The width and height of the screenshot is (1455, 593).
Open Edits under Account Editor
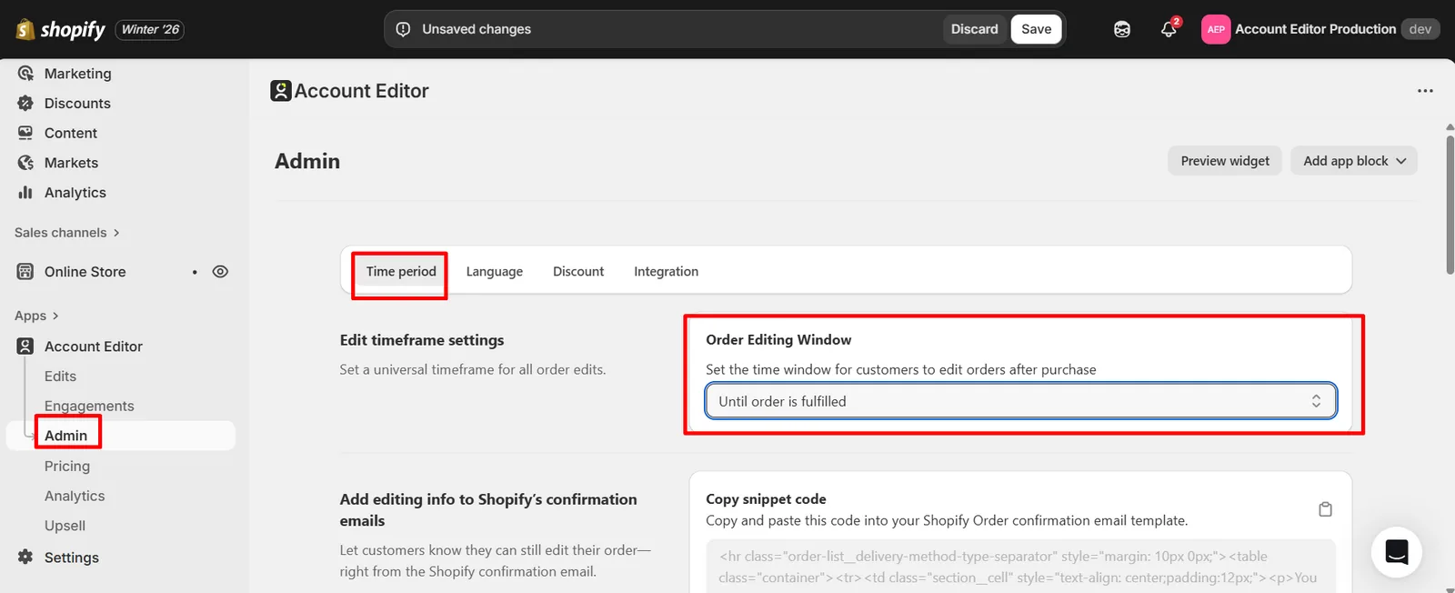pos(60,377)
